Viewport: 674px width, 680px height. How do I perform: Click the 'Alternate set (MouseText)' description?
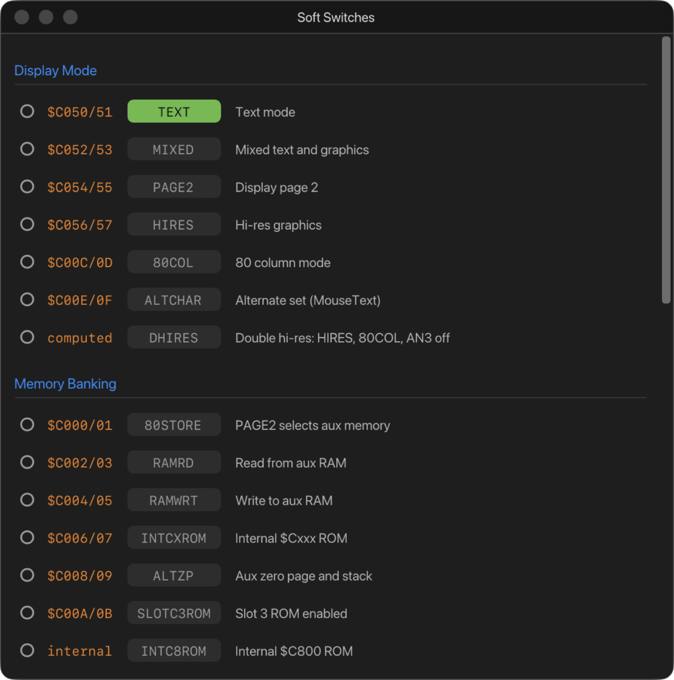[308, 300]
